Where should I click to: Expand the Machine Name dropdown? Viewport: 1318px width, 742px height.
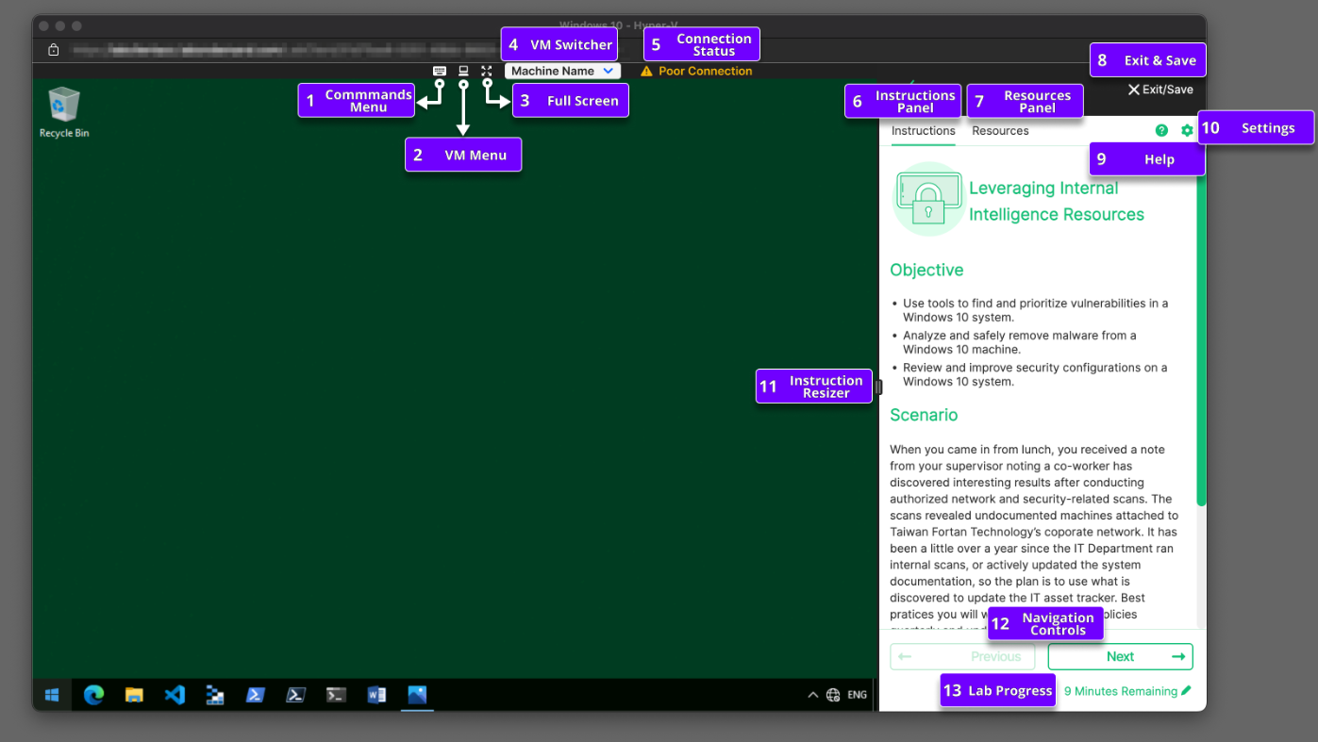(562, 71)
